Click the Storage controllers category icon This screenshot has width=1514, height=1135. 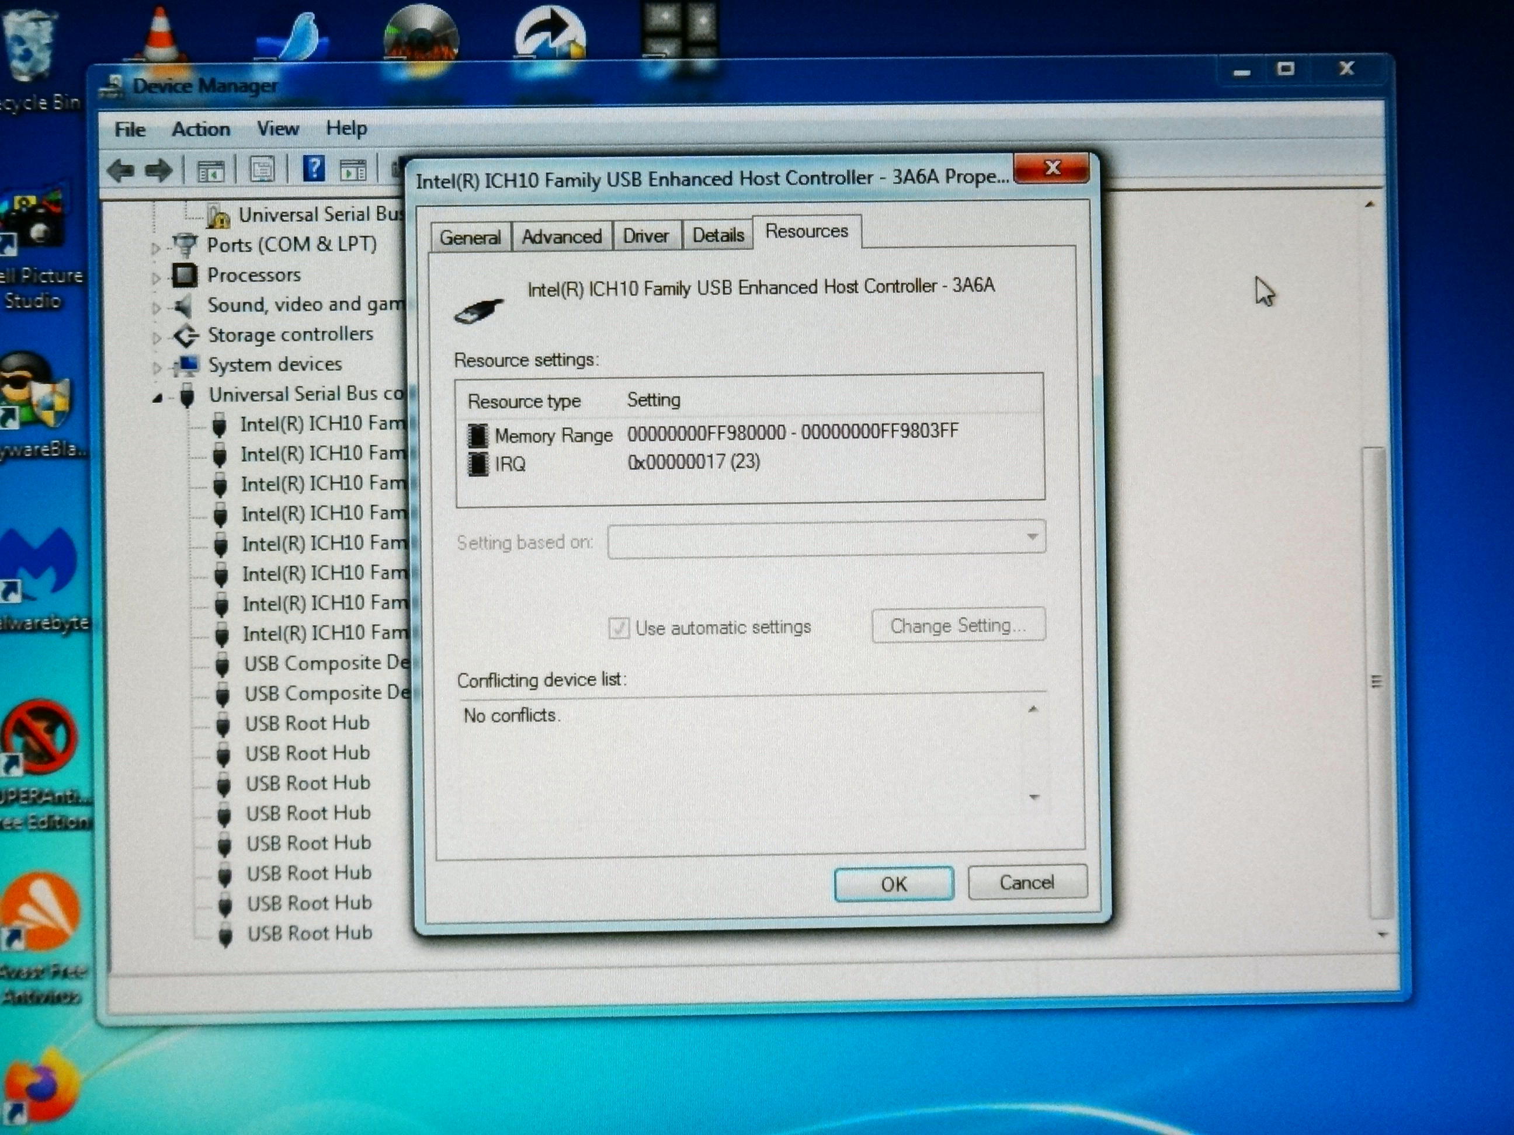tap(186, 335)
